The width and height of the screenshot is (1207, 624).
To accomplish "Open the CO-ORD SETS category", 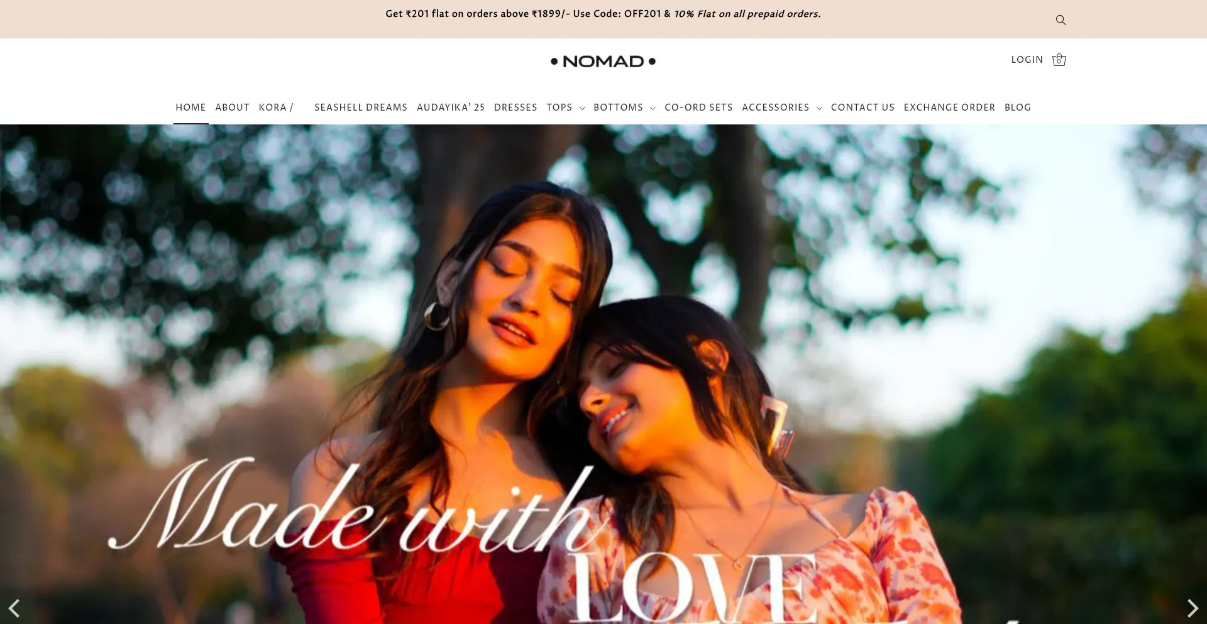I will [x=698, y=107].
